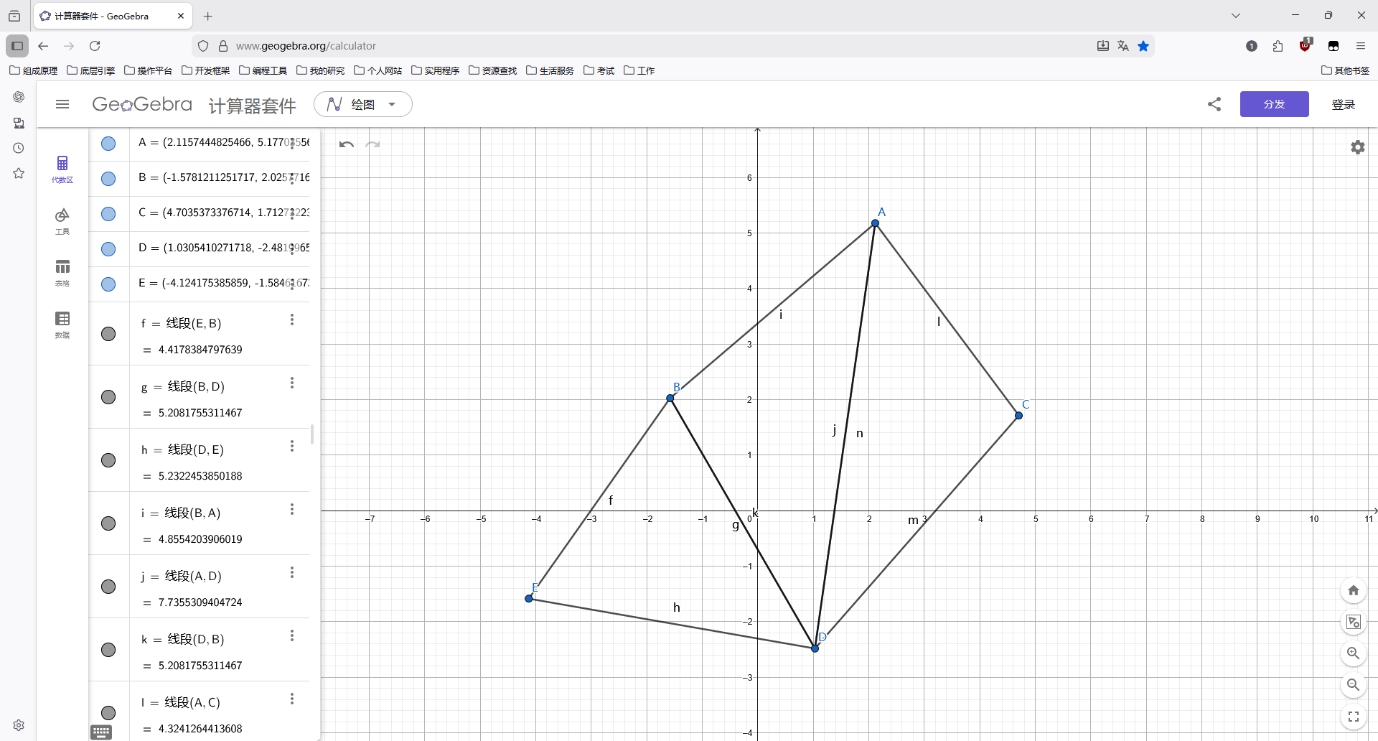
Task: Open the 绘图 app switcher dropdown
Action: pyautogui.click(x=363, y=104)
